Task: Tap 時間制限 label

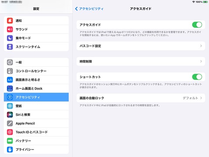Action: (x=86, y=61)
